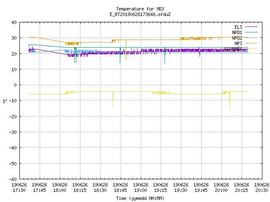The image size is (270, 202).
Task: Click the y-axis label -10
Action: pyautogui.click(x=13, y=101)
